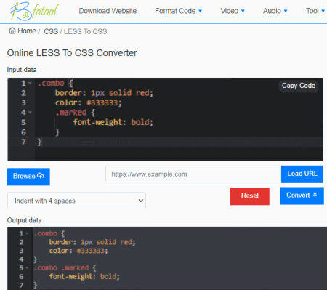Collapse the .combo block in input editor
Image resolution: width=327 pixels, height=290 pixels.
tap(30, 83)
